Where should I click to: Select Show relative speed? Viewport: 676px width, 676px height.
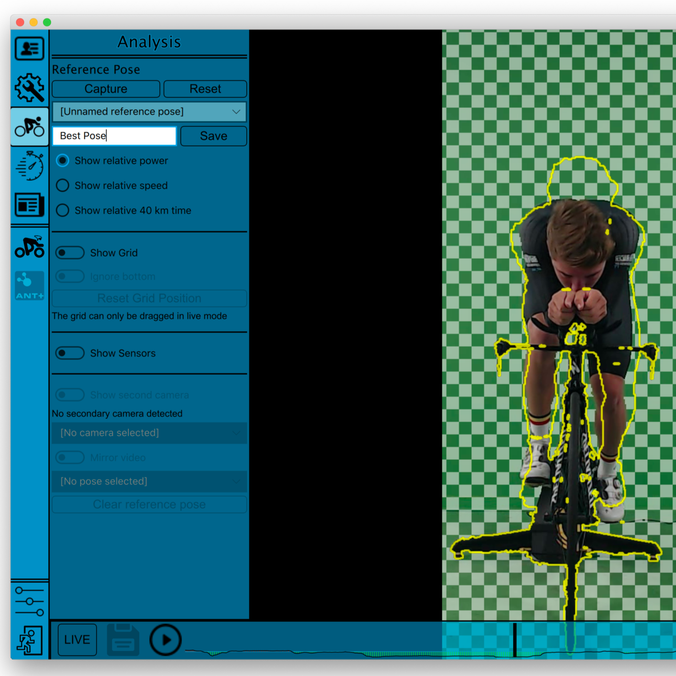pos(62,185)
